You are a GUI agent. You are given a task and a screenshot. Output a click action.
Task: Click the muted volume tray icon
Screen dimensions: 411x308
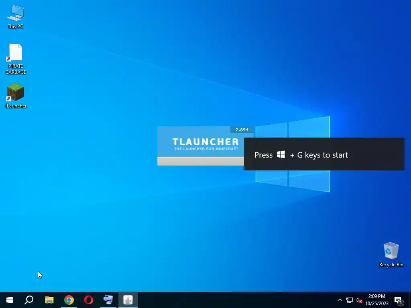(359, 300)
